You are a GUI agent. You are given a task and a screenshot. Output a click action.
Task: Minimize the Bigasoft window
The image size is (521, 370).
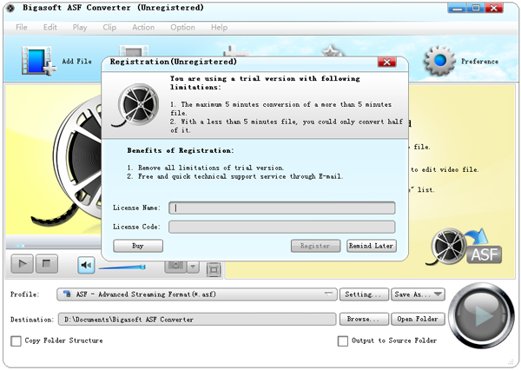click(x=458, y=8)
